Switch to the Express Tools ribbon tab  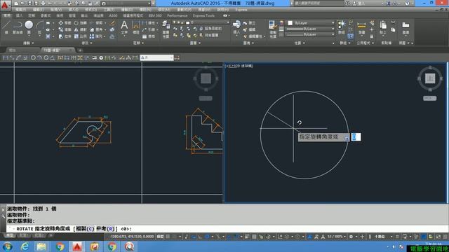tap(203, 15)
